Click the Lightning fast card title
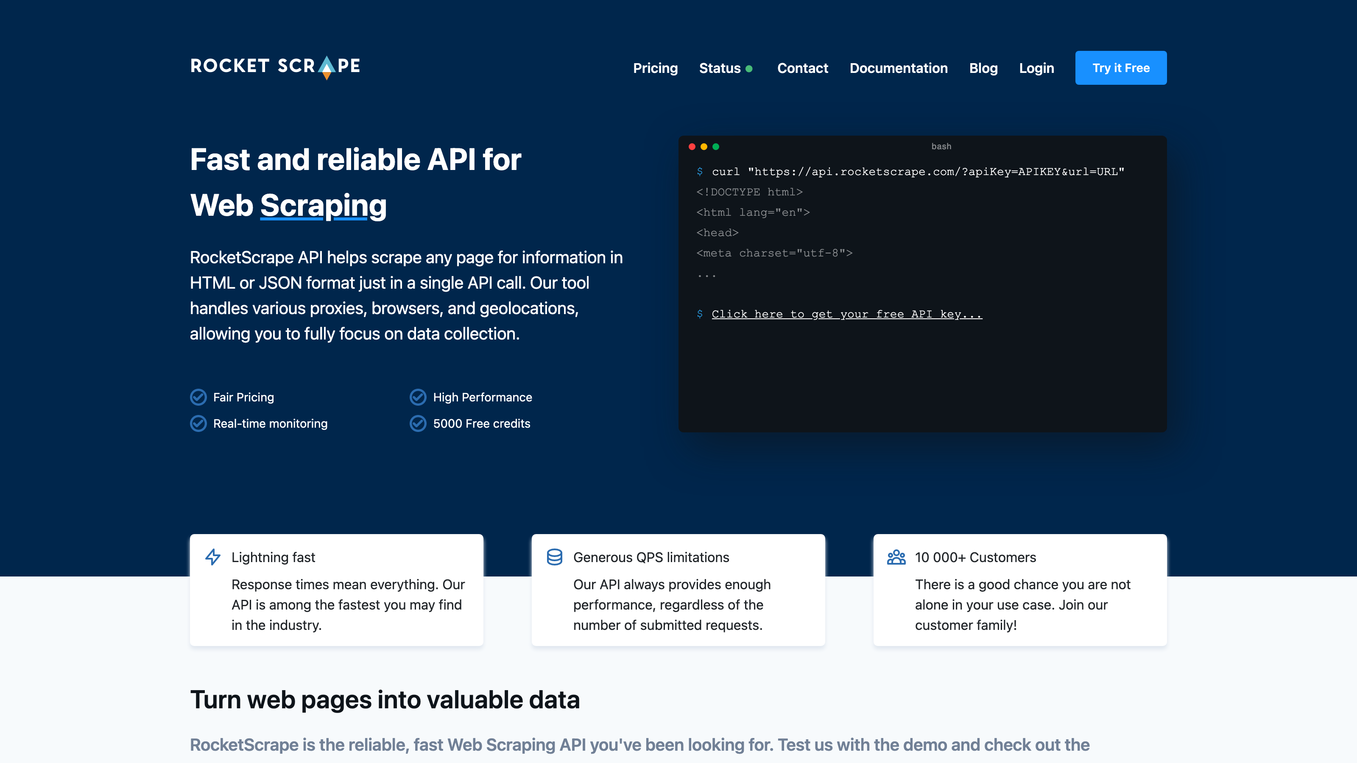Image resolution: width=1357 pixels, height=763 pixels. click(273, 557)
